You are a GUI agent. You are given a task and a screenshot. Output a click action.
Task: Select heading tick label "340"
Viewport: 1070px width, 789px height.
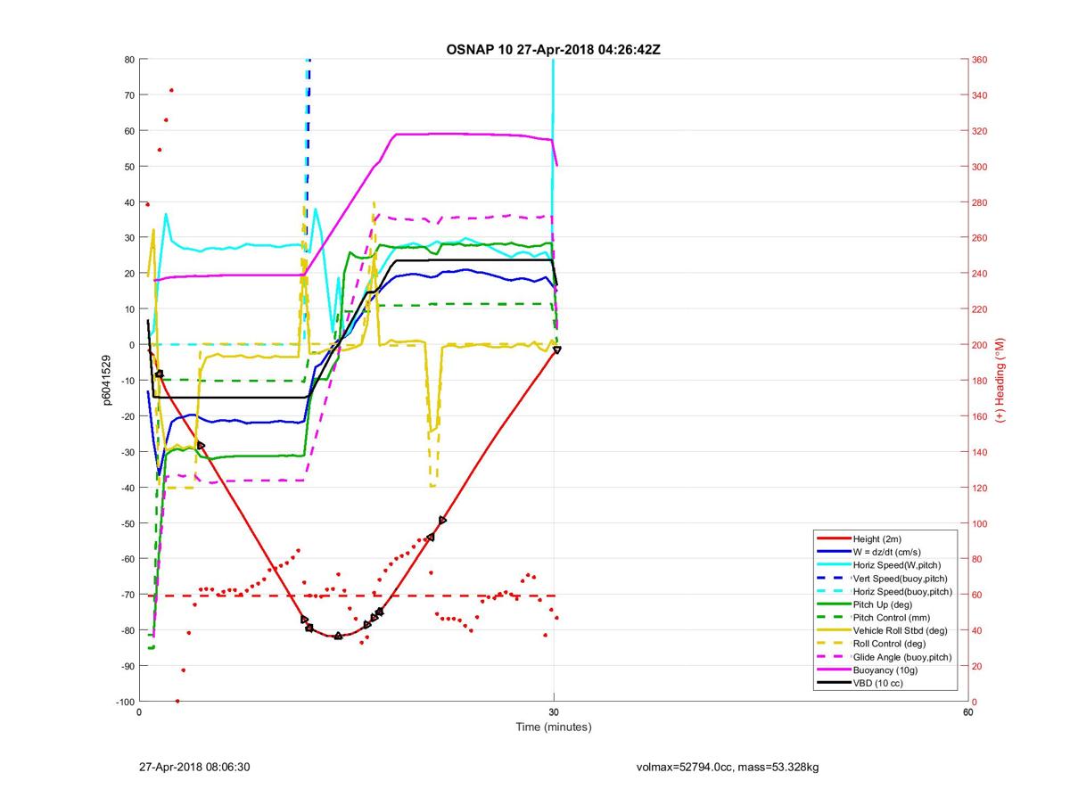coord(980,95)
